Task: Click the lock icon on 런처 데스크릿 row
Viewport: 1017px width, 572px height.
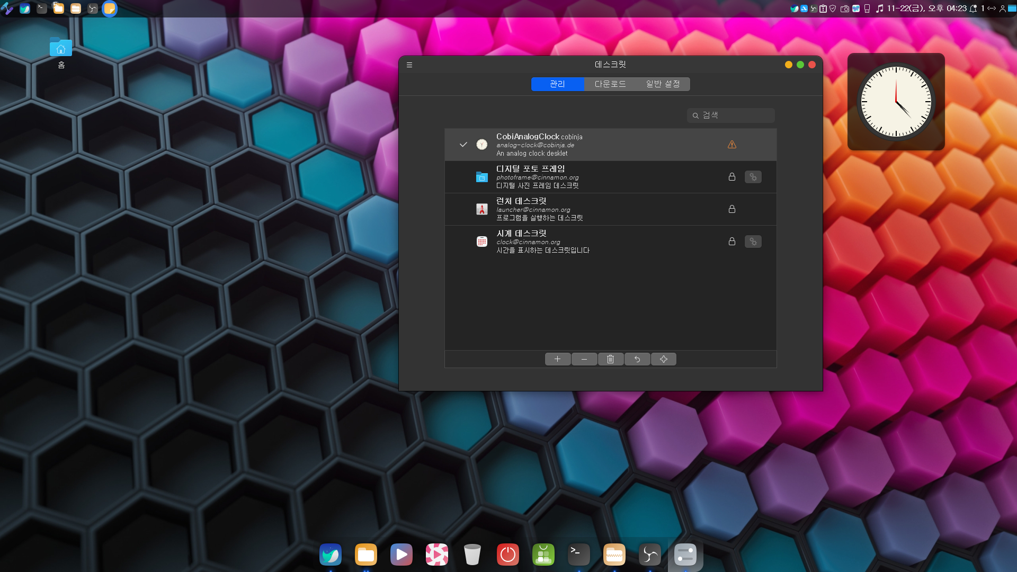Action: pos(732,209)
